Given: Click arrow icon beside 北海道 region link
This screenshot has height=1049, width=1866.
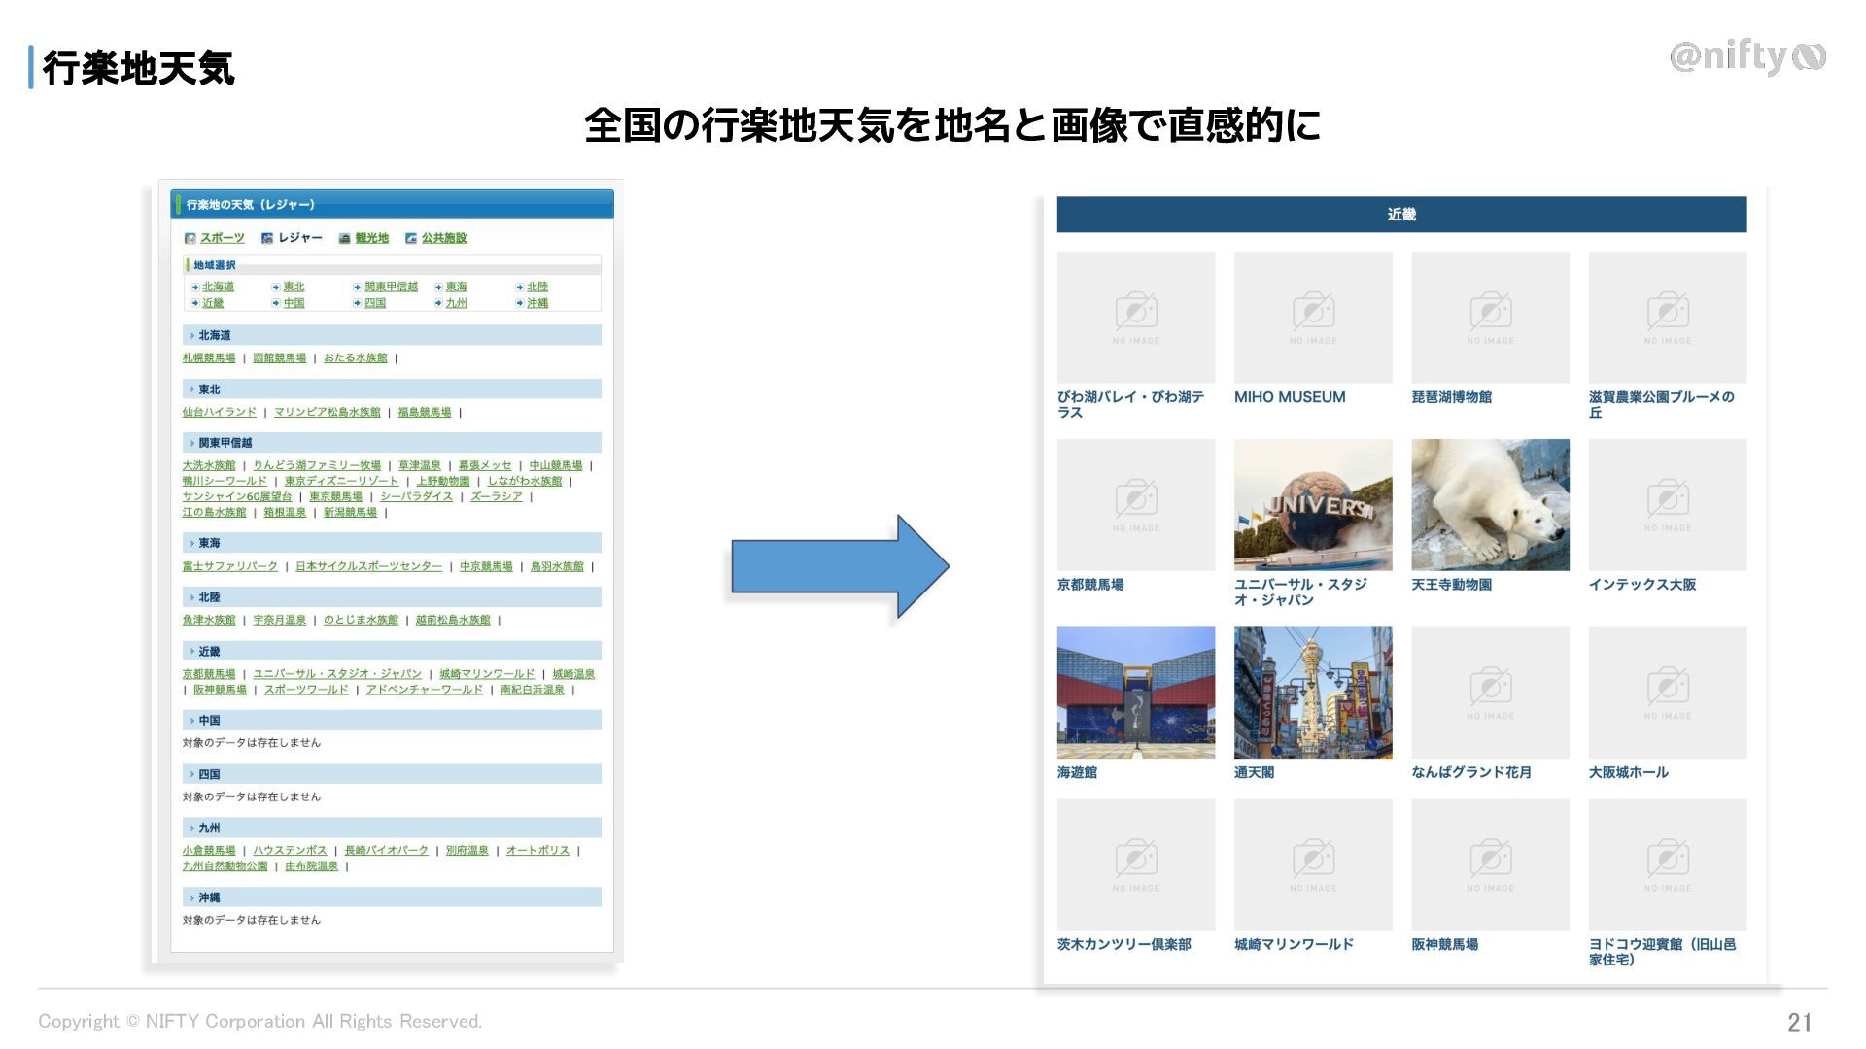Looking at the screenshot, I should click(x=195, y=288).
